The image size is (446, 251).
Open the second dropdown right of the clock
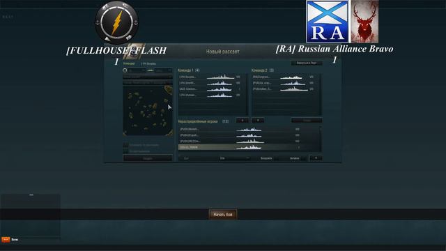[x=163, y=70]
